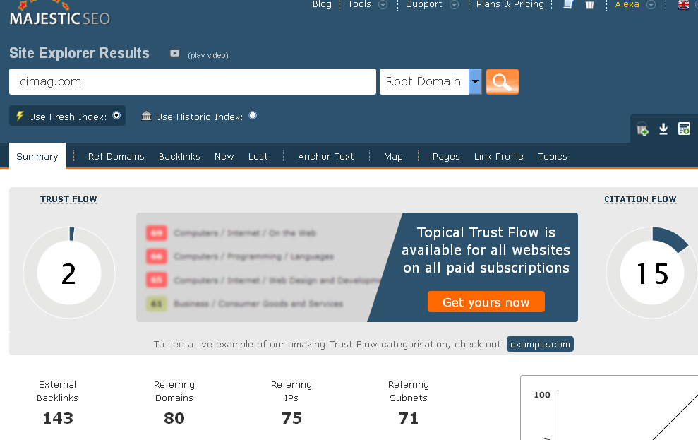698x440 pixels.
Task: Click the create report icon with plus
Action: (684, 129)
